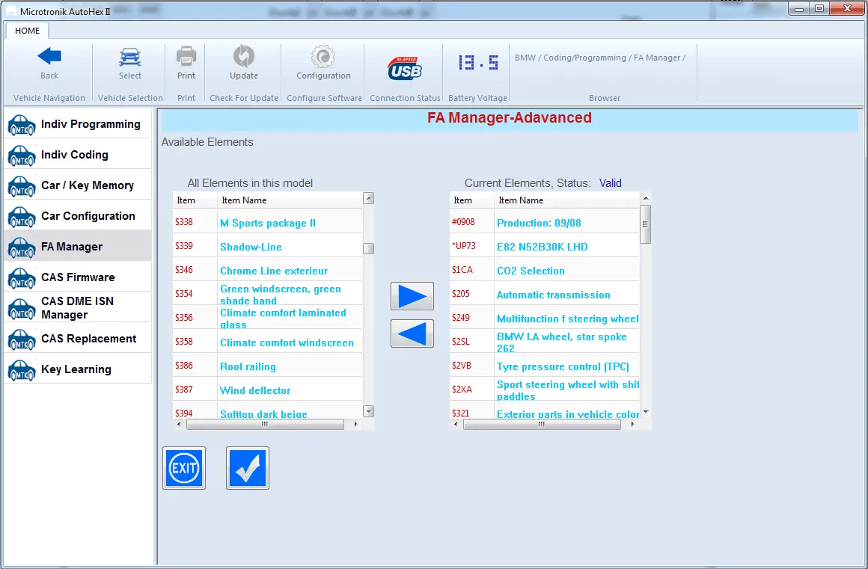
Task: Select 'CO2 Selection' element
Action: (x=545, y=271)
